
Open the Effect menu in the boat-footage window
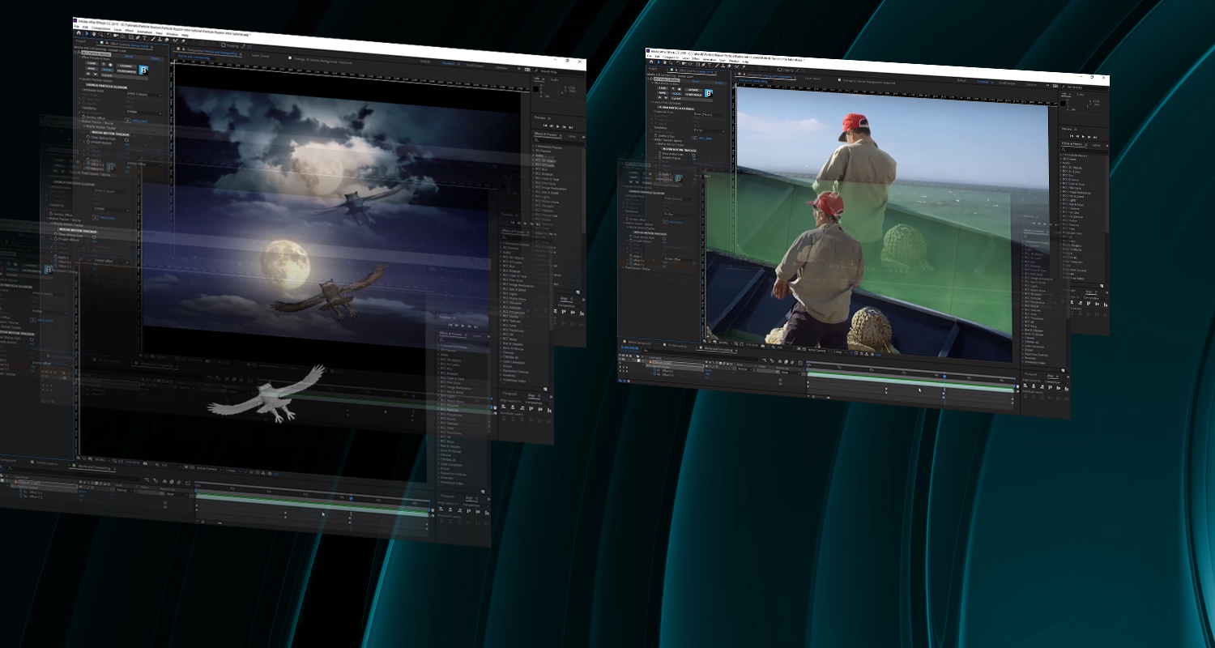[696, 58]
